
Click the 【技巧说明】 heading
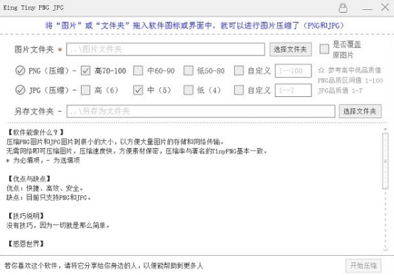tap(26, 216)
